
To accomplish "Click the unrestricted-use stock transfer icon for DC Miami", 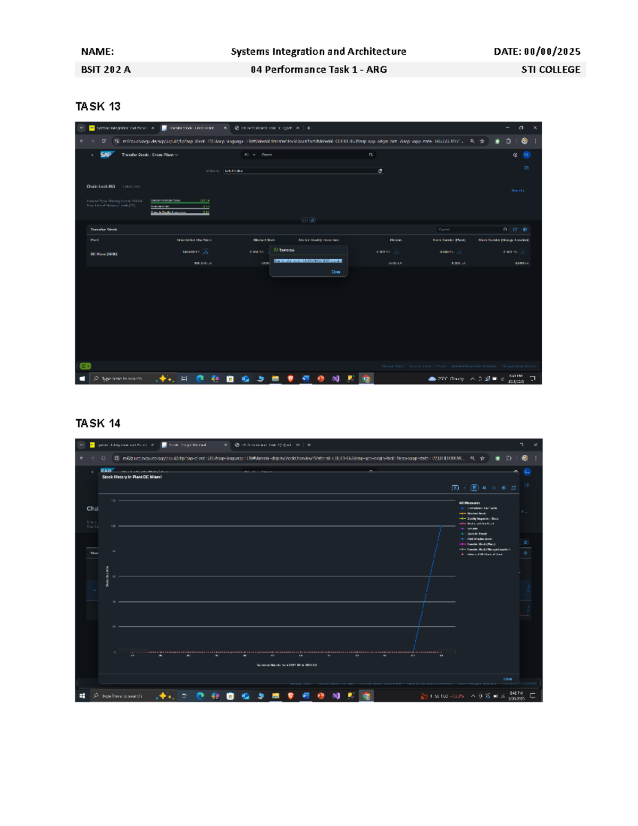I will [206, 252].
